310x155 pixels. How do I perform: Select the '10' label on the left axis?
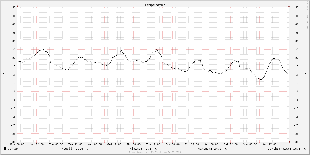pos(14,75)
